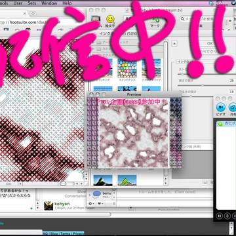Open the Help menu
The width and height of the screenshot is (236, 236).
click(x=67, y=3)
